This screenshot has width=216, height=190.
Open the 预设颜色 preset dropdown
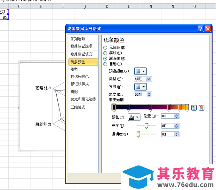pyautogui.click(x=140, y=71)
